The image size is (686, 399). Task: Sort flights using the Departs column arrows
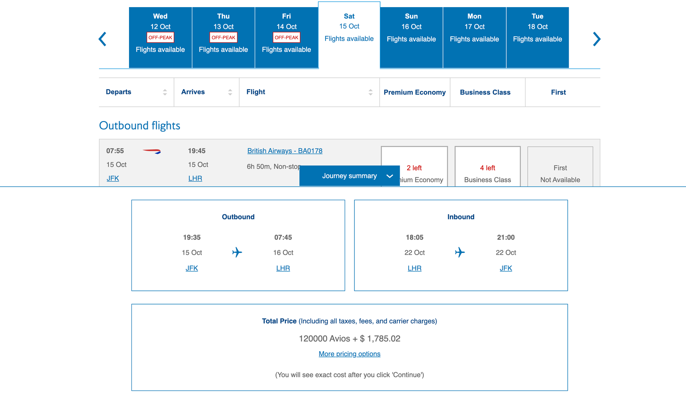pos(165,92)
